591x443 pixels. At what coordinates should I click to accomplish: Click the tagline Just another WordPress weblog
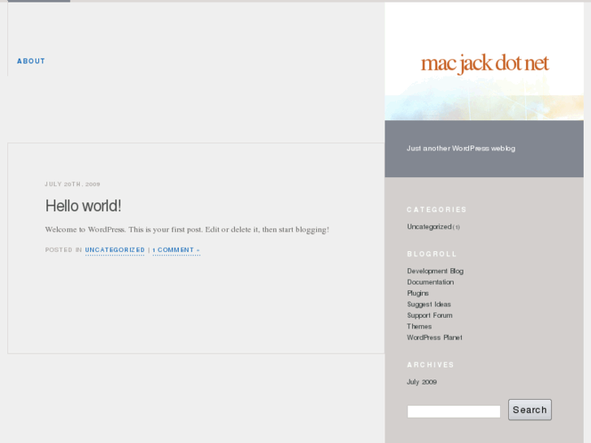point(461,149)
